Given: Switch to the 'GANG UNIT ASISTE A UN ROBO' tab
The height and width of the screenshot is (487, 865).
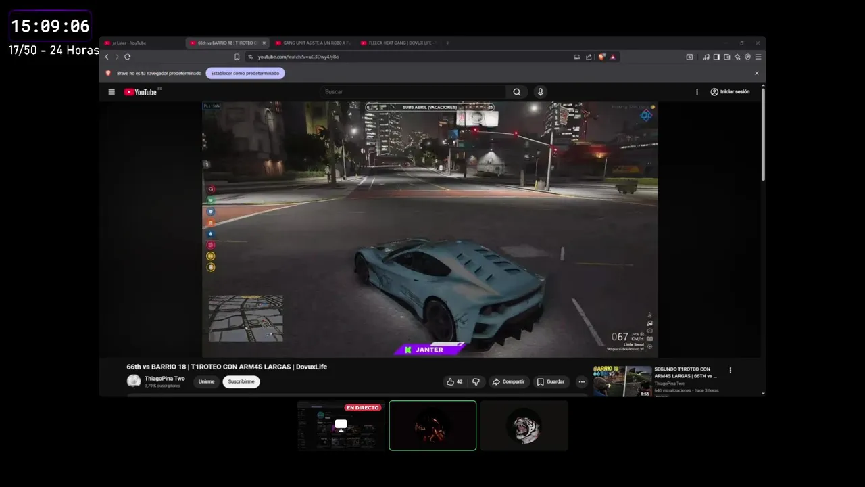Looking at the screenshot, I should (x=313, y=43).
